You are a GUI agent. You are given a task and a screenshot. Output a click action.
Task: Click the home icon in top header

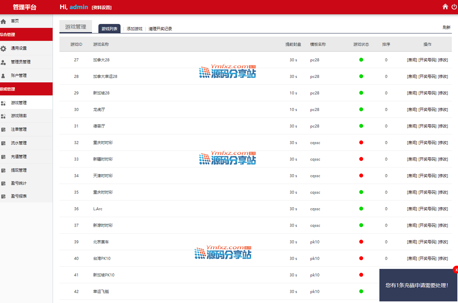445,7
